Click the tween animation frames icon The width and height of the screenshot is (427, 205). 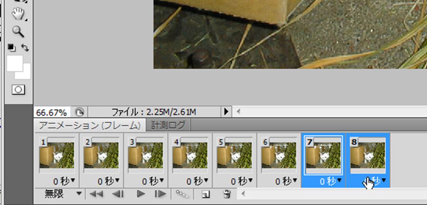pos(182,194)
